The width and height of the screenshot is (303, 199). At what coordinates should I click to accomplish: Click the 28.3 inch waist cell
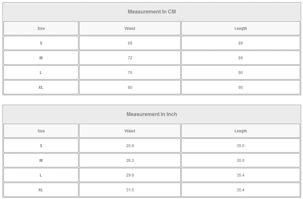130,161
